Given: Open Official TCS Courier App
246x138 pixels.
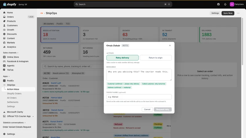Looking at the screenshot, I should point(19,116).
